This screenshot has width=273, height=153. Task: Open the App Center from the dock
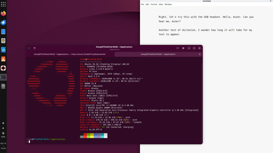click(3, 59)
